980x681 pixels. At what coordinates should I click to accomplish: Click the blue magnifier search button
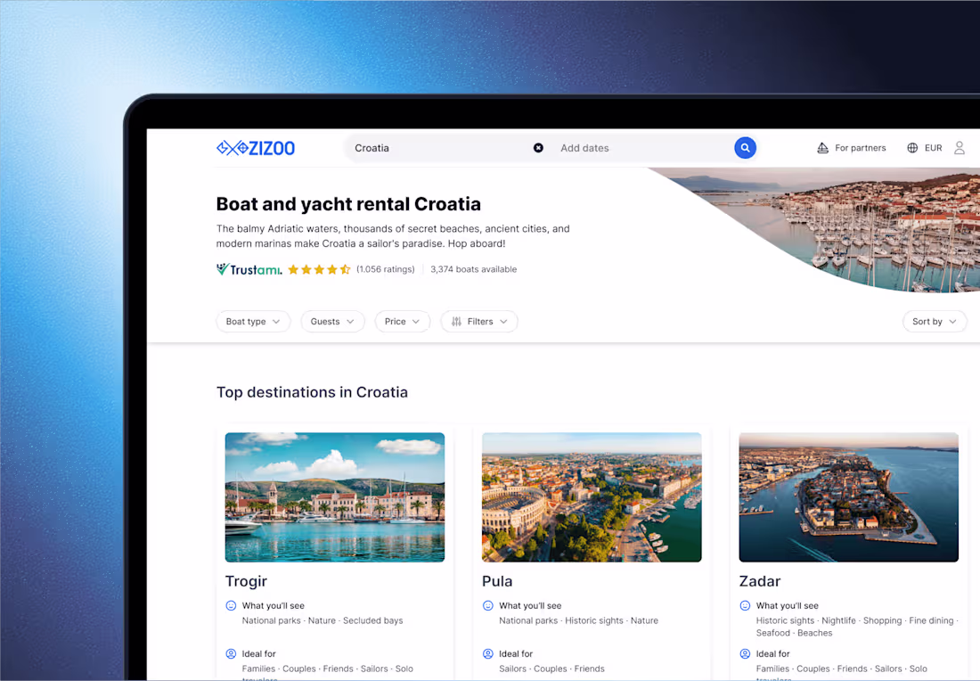pos(745,148)
